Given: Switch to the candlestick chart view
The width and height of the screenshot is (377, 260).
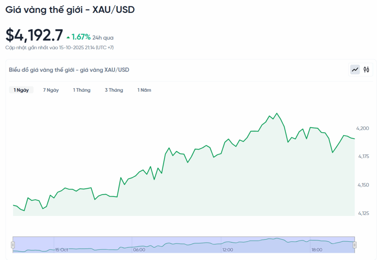Looking at the screenshot, I should click(x=366, y=69).
